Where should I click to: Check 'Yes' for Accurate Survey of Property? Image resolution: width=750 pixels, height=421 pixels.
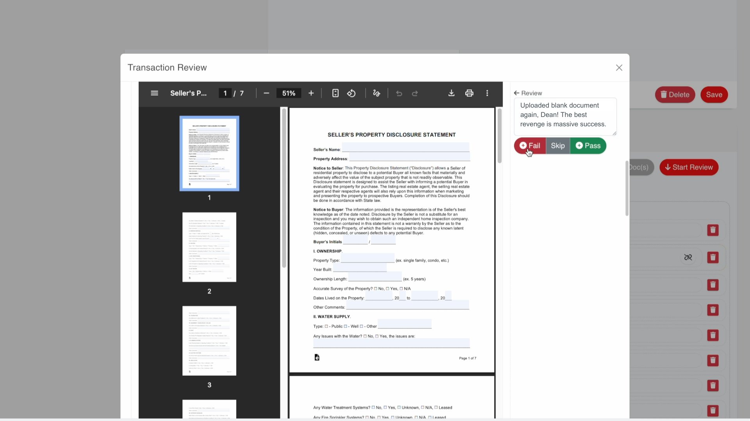(x=387, y=289)
